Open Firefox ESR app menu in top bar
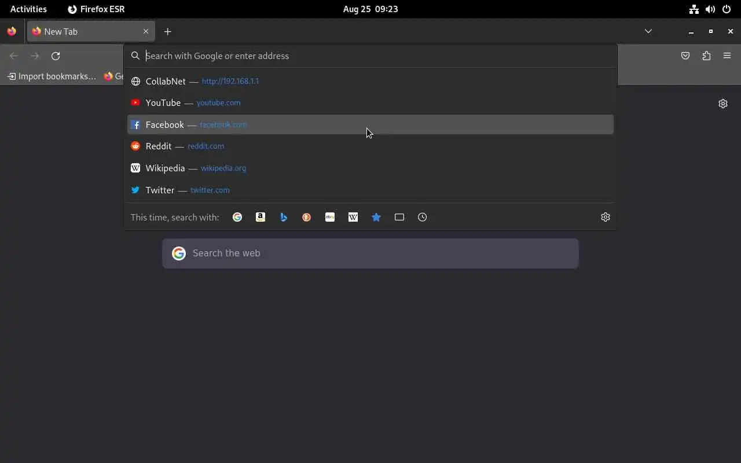The width and height of the screenshot is (741, 463). point(96,9)
